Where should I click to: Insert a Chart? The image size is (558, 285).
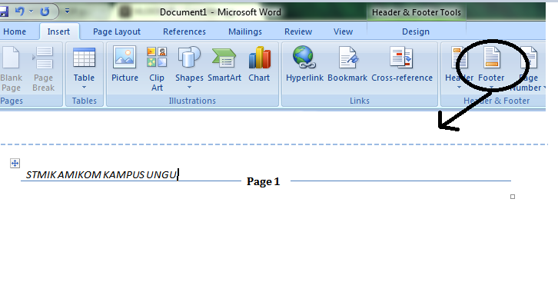point(259,65)
